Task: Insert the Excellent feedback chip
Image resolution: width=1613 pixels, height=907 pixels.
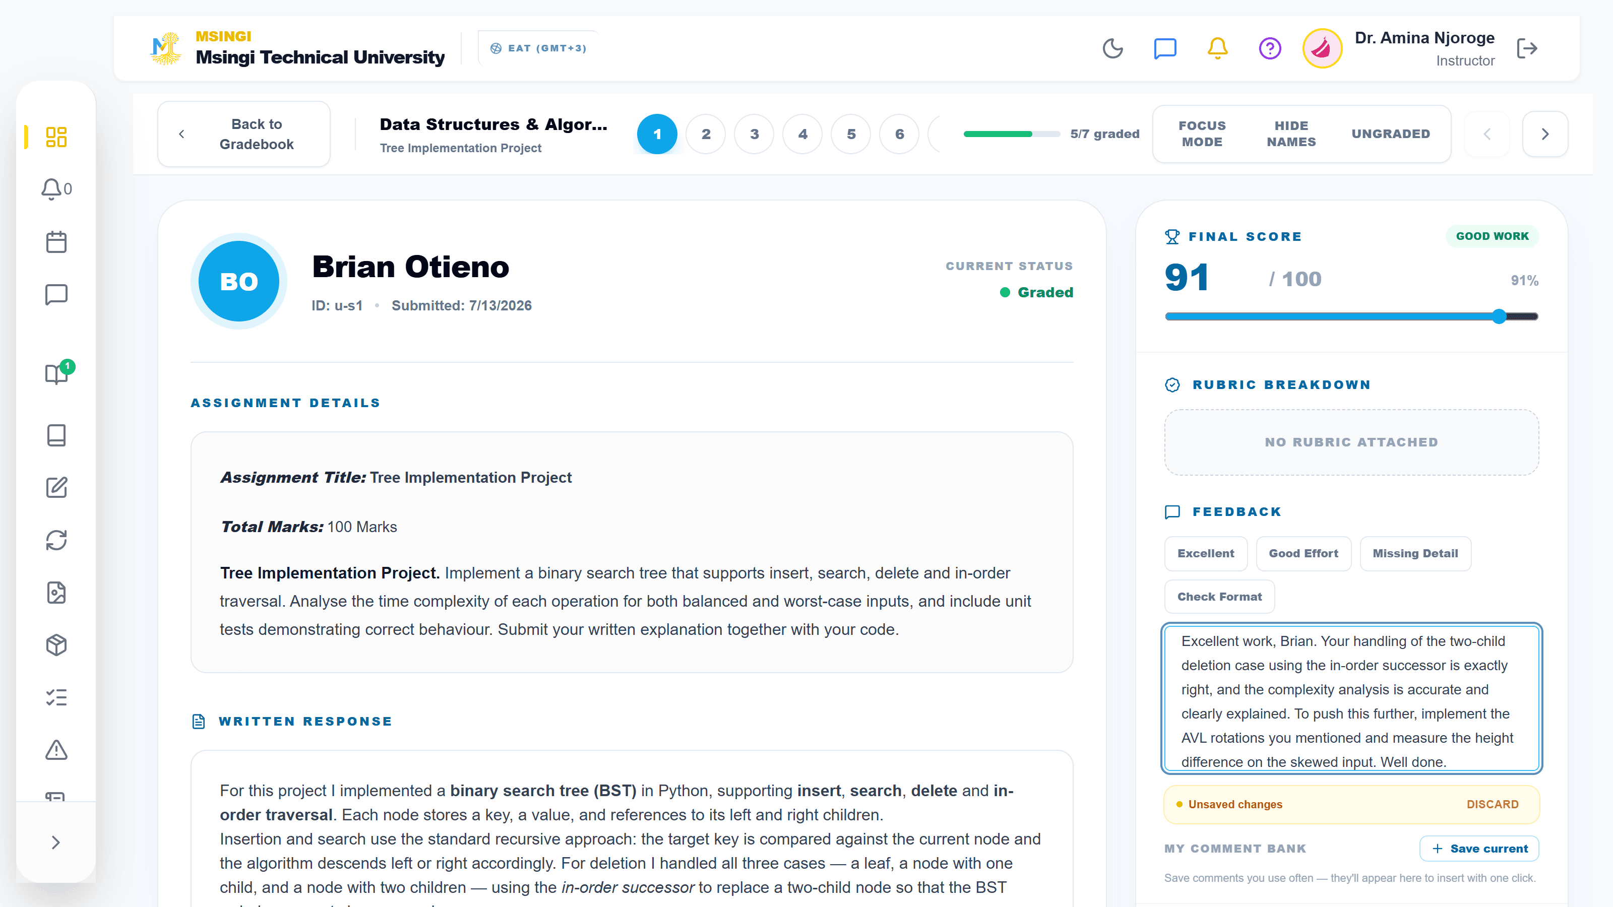Action: click(x=1205, y=553)
